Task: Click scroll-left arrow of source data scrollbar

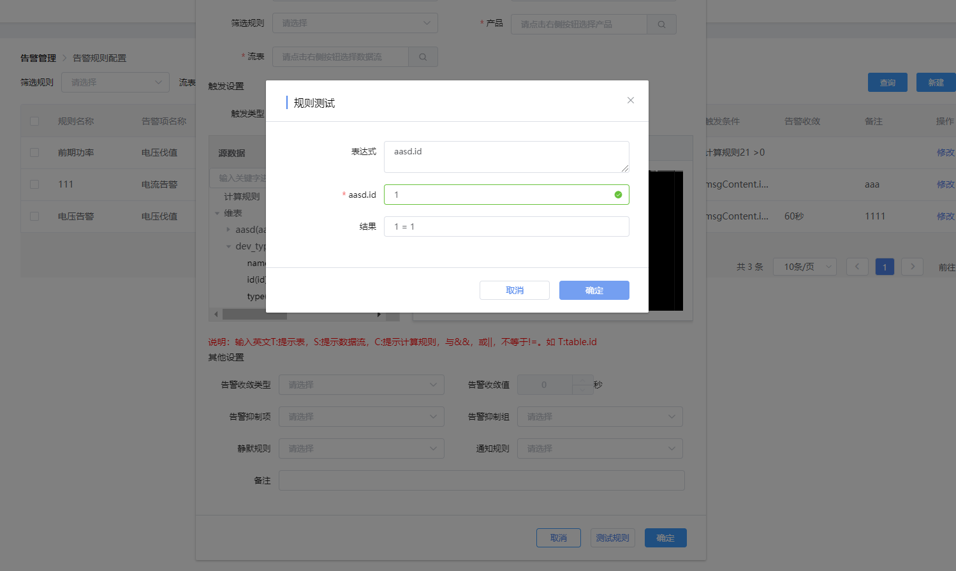Action: [216, 315]
